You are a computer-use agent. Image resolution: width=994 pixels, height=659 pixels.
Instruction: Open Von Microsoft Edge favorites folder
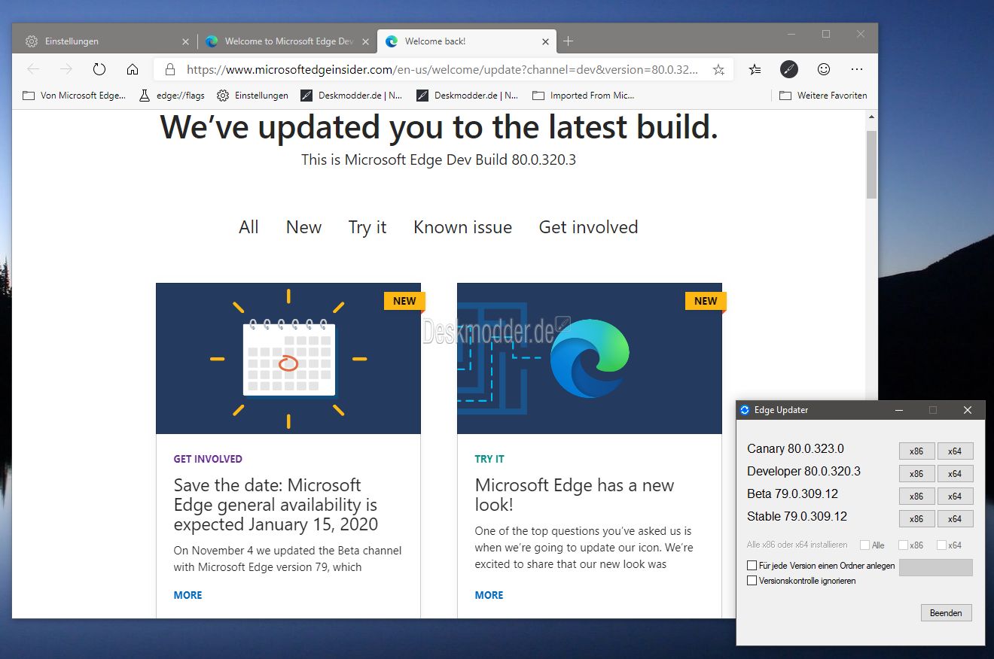75,96
